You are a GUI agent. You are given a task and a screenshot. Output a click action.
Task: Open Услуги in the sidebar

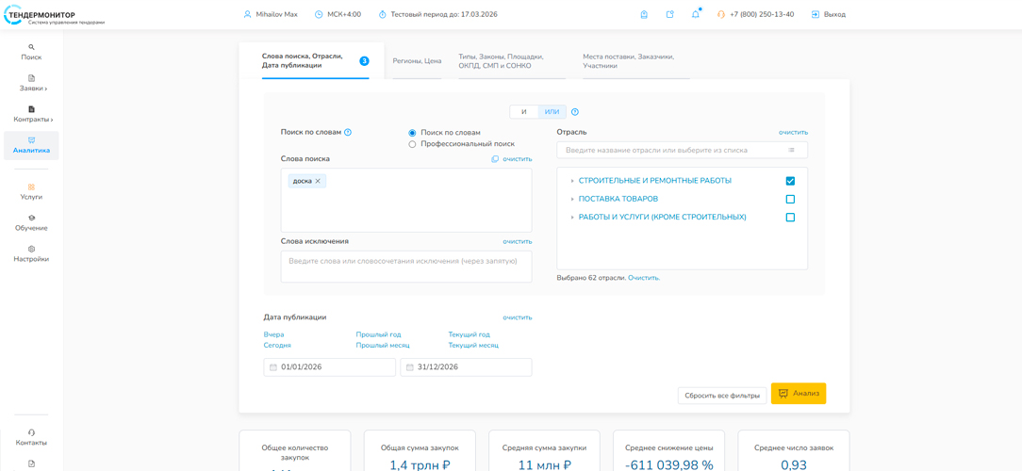click(31, 191)
